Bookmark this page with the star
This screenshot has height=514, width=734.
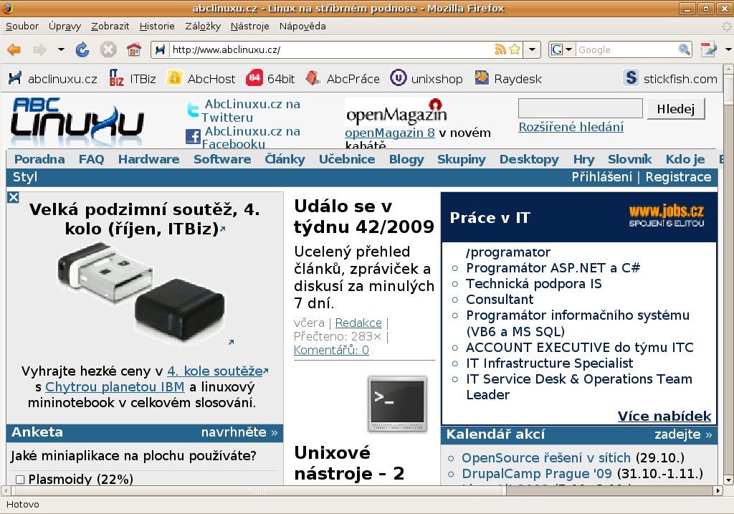(515, 49)
